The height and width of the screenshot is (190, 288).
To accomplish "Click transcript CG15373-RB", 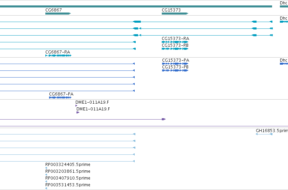I will (175, 49).
